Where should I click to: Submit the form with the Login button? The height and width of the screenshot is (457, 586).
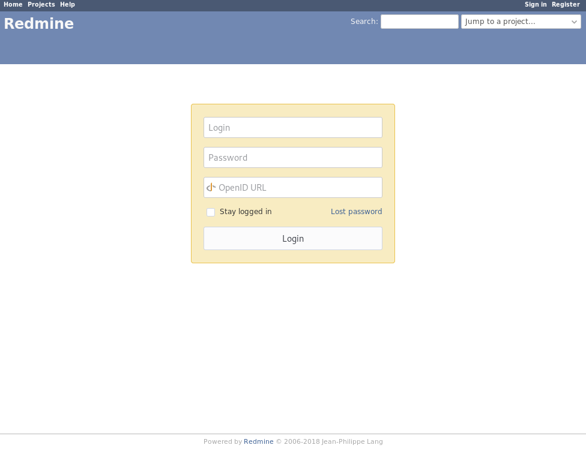click(x=293, y=238)
